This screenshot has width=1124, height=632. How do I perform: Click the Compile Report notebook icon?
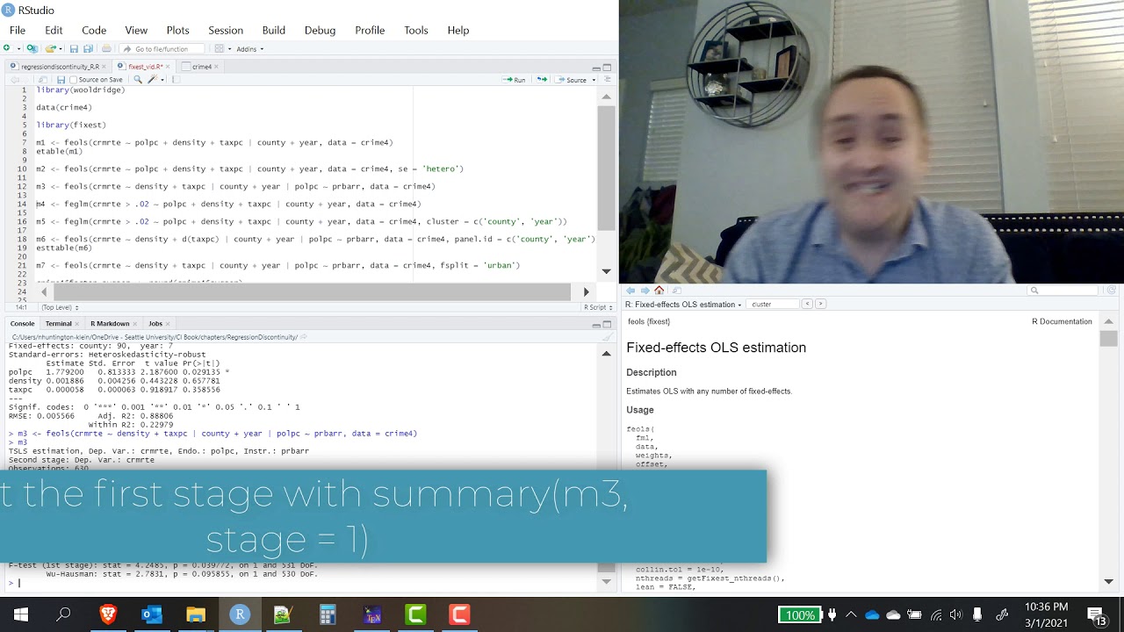click(176, 80)
